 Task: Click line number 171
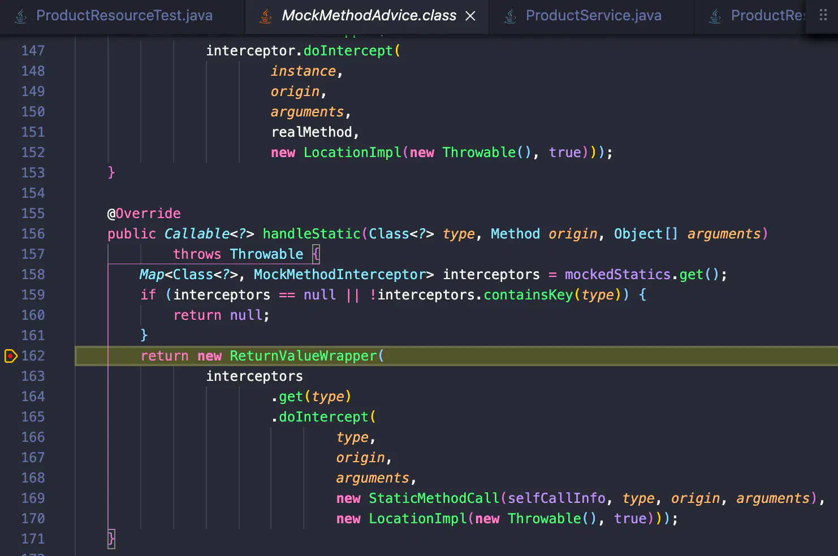pyautogui.click(x=33, y=539)
